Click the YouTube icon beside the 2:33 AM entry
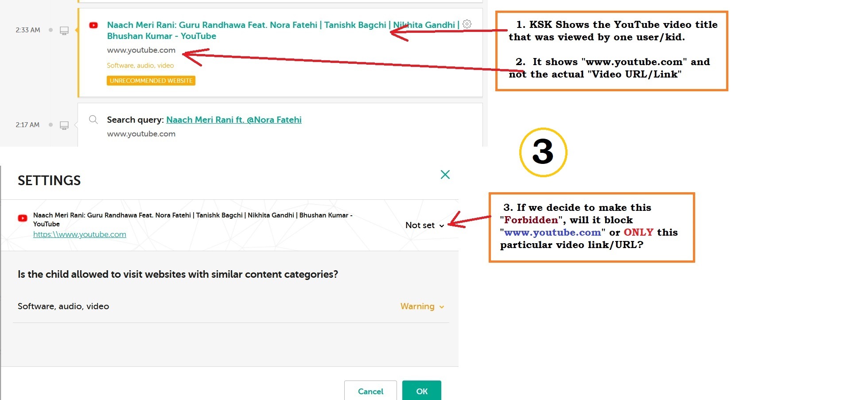 [93, 25]
